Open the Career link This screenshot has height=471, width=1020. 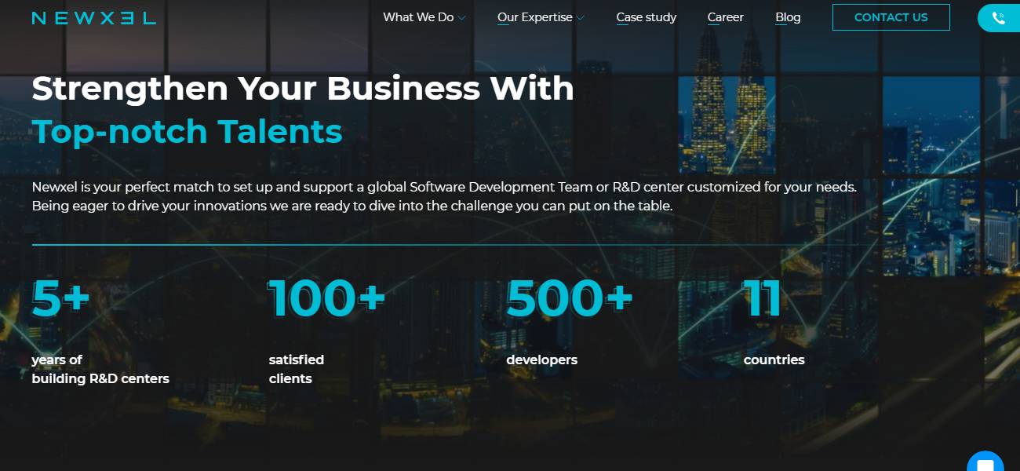coord(725,17)
